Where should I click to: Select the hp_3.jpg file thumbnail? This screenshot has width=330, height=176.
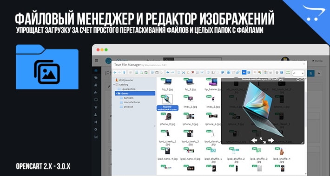coord(190,82)
